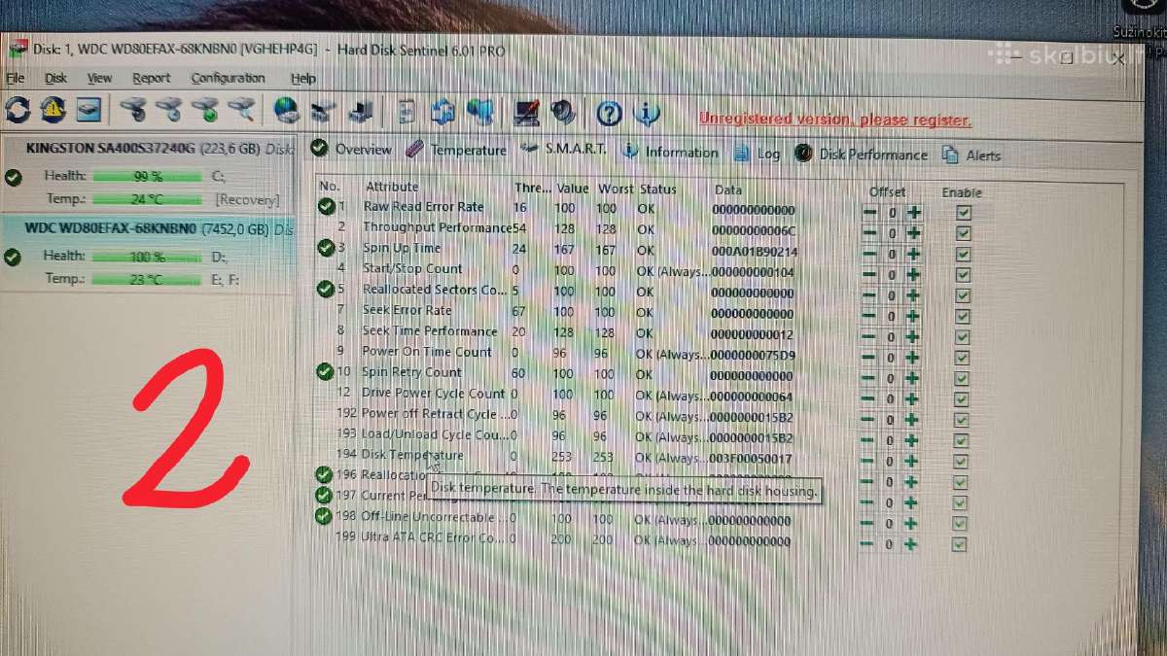
Task: Click green health check icon of WDC disk
Action: pos(13,257)
